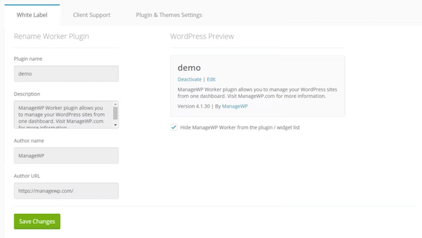Click the Deactivate link in preview

pos(189,79)
